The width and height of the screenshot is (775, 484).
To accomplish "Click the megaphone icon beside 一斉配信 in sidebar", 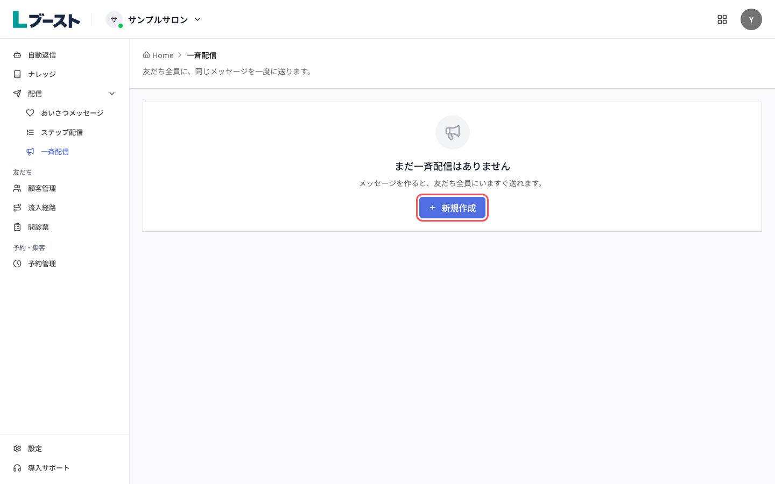I will 30,152.
